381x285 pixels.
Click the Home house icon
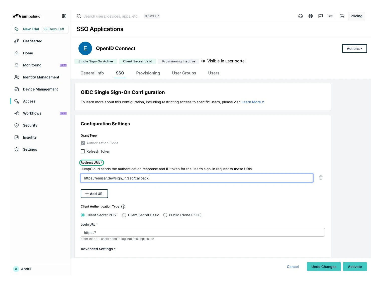click(17, 53)
